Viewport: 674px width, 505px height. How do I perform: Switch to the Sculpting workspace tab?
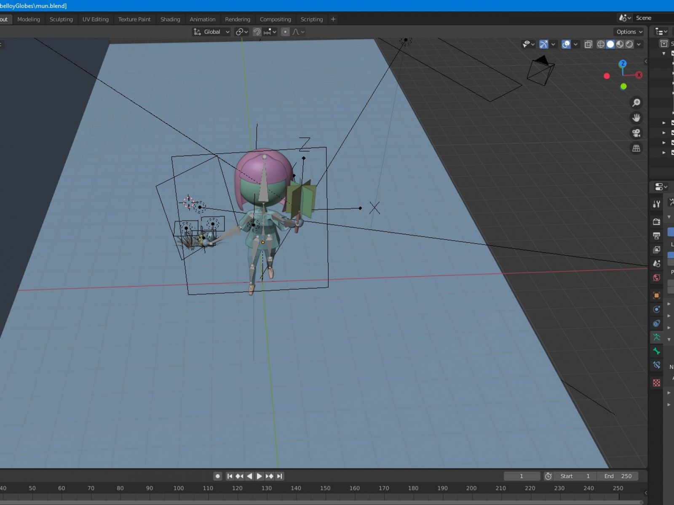coord(61,19)
